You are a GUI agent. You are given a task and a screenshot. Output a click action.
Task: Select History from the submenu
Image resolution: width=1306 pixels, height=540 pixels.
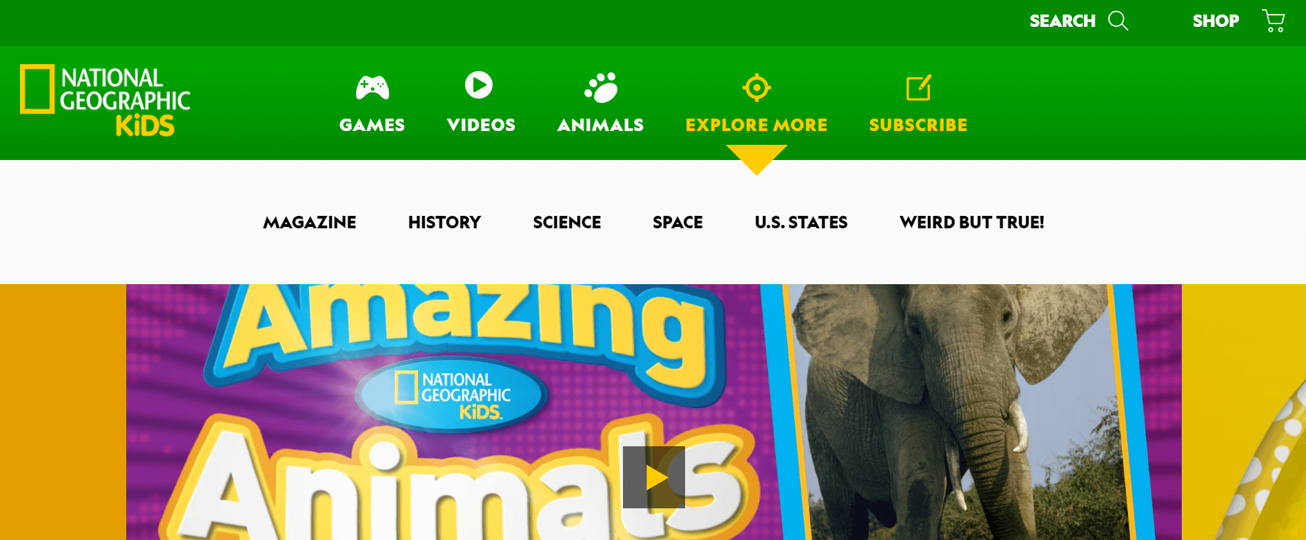[x=444, y=222]
